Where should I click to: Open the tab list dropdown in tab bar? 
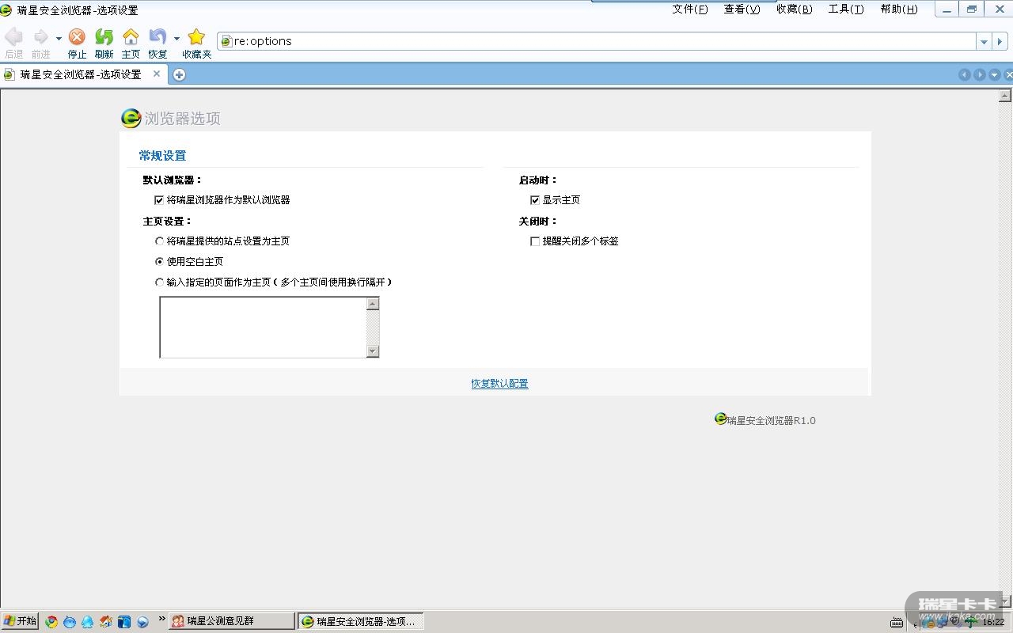(995, 74)
